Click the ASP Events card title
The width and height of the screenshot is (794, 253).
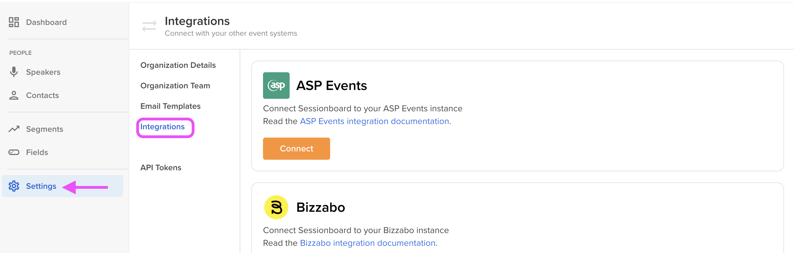[x=332, y=86]
